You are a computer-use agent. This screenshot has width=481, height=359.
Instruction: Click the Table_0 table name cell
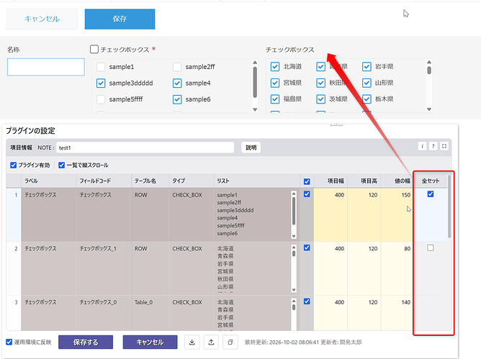[150, 313]
